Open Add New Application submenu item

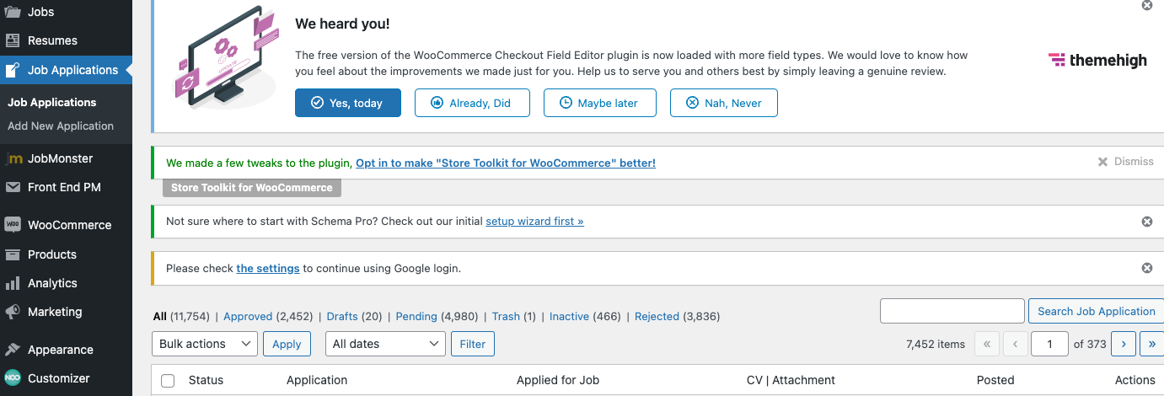click(x=61, y=126)
